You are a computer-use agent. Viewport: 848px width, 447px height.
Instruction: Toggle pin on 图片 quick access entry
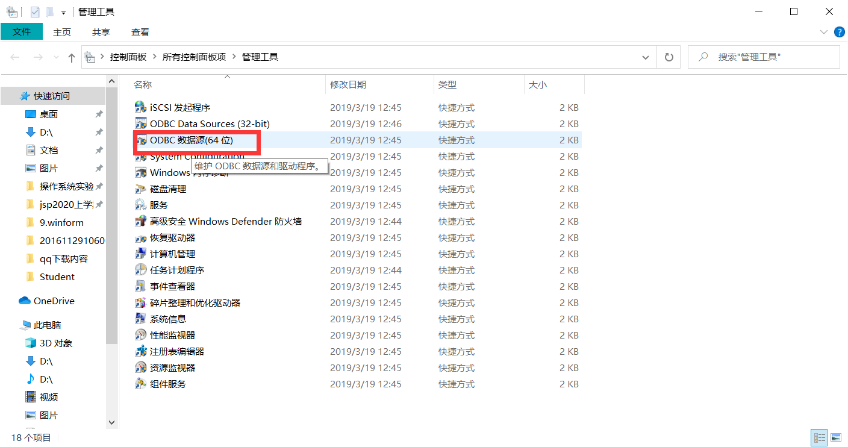[x=99, y=168]
